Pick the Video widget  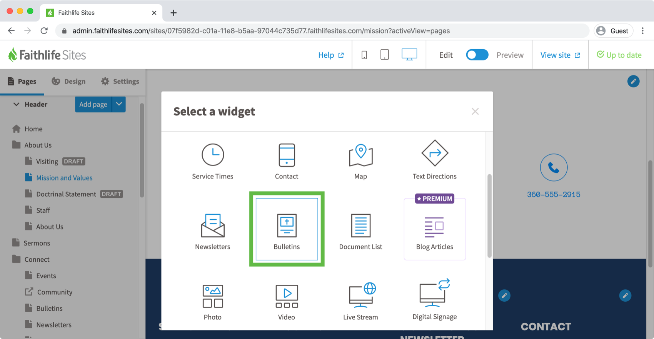287,302
